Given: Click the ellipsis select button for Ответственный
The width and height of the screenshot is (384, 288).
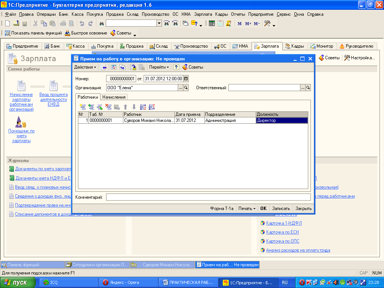Looking at the screenshot, I should pos(303,88).
